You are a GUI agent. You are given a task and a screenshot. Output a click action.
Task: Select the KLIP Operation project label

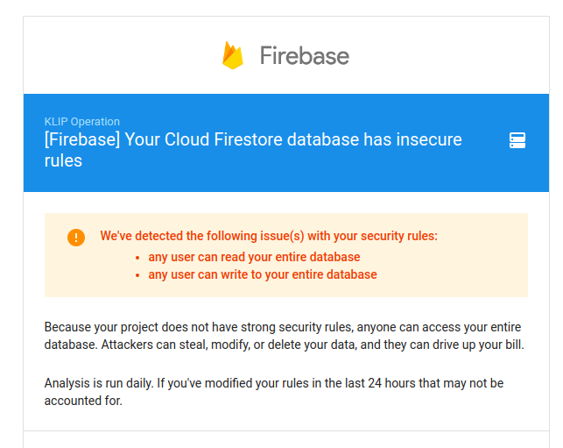point(81,122)
